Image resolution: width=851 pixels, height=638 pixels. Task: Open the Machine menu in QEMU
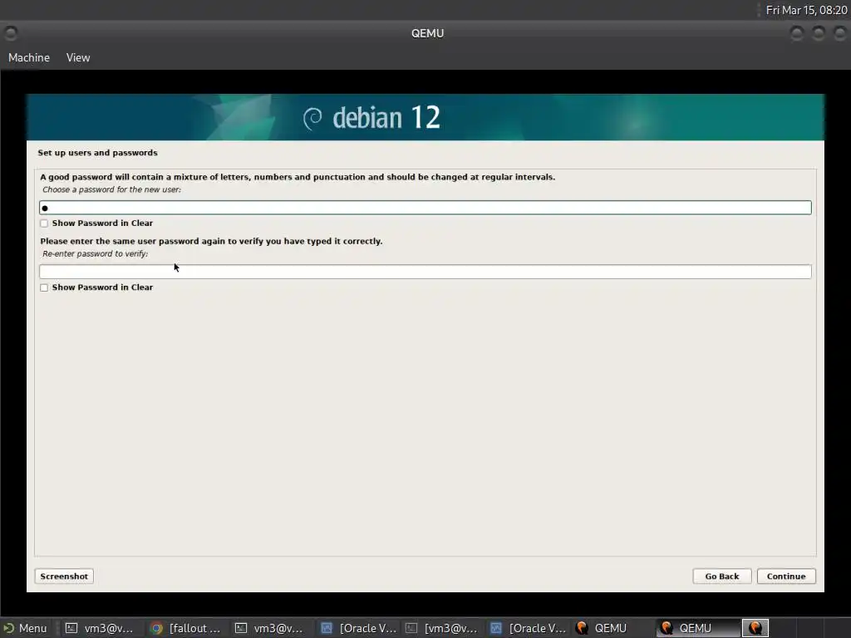pyautogui.click(x=29, y=57)
